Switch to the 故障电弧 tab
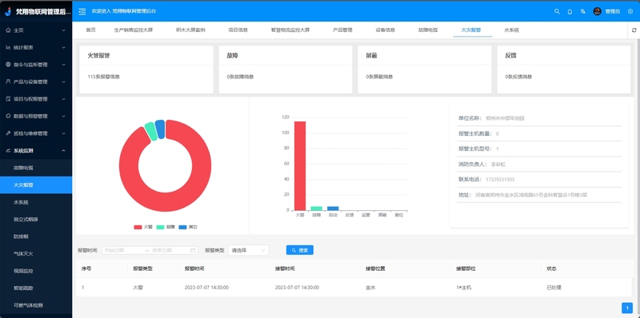This screenshot has width=640, height=318. [x=428, y=30]
